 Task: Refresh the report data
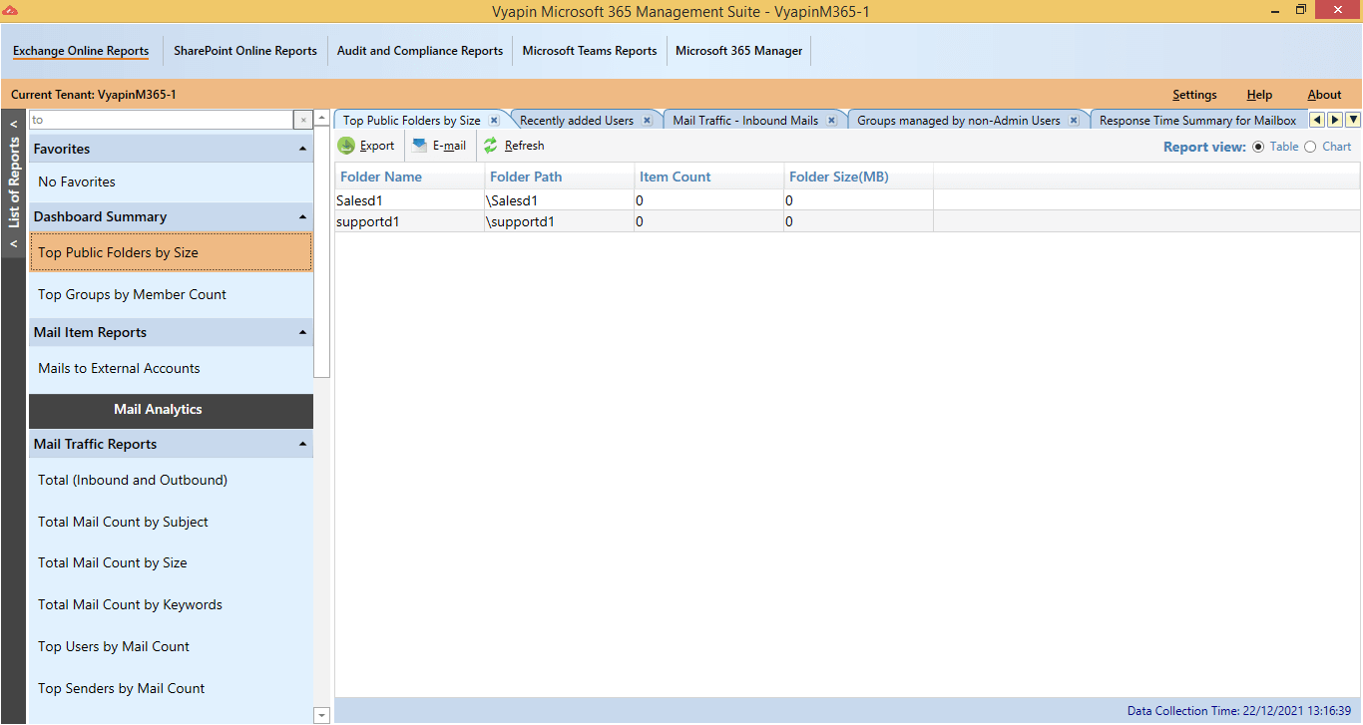coord(514,146)
